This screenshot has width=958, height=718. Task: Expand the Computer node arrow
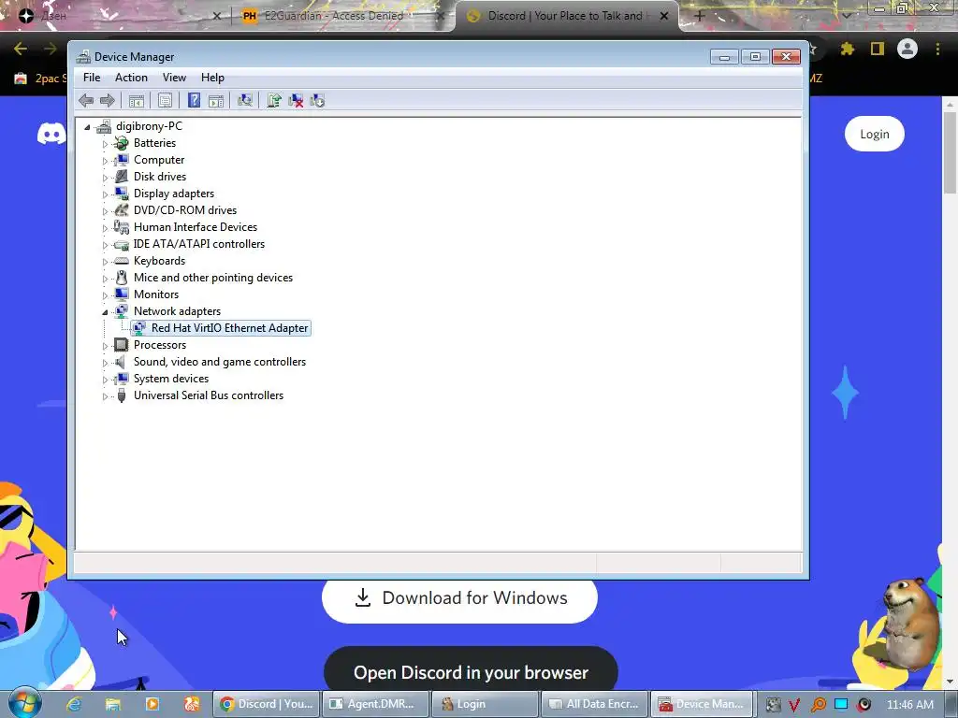(105, 161)
